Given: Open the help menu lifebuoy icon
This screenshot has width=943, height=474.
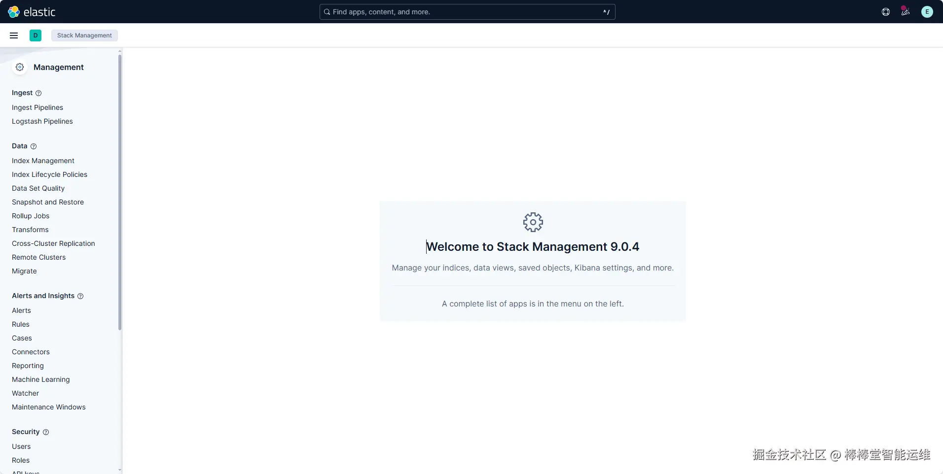Looking at the screenshot, I should (886, 12).
